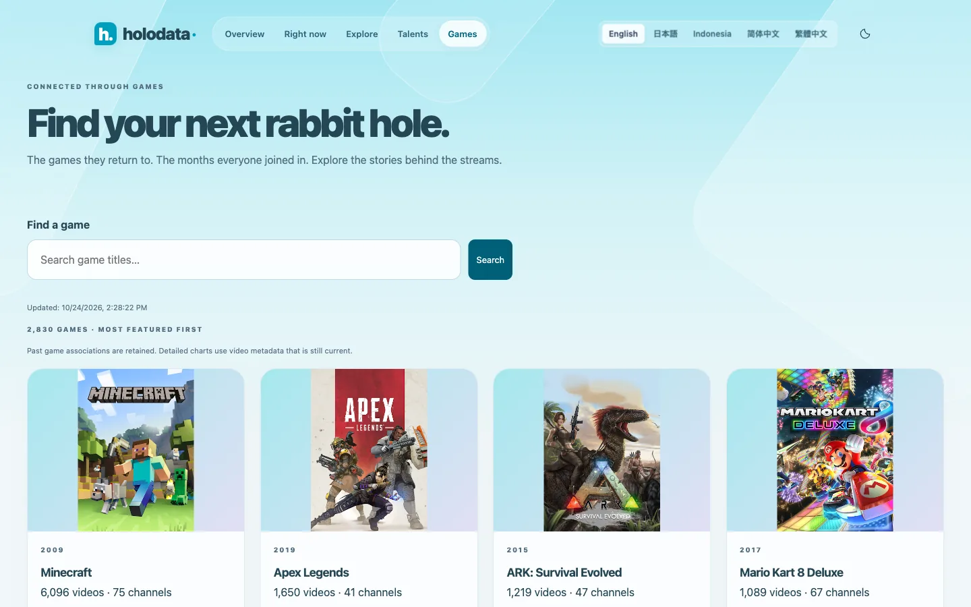Viewport: 971px width, 607px height.
Task: Click the Minecraft game title
Action: coord(66,573)
